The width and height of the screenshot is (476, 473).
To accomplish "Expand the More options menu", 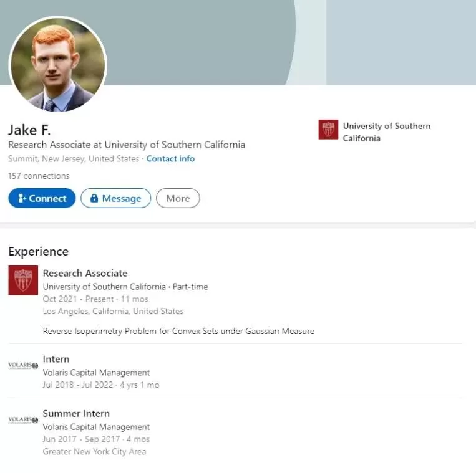I will [178, 198].
